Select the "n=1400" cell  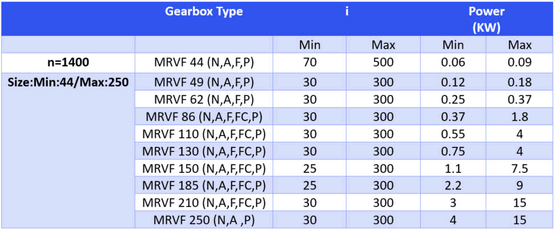pos(68,63)
